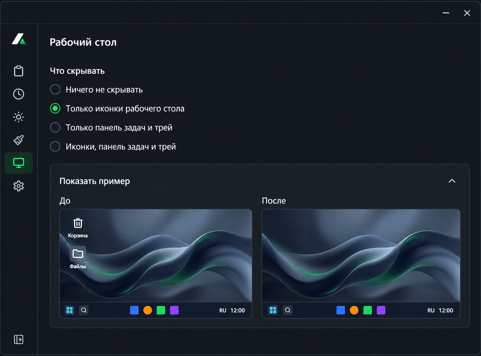Click the Корзина icon in preview
The width and height of the screenshot is (481, 356).
click(x=78, y=223)
